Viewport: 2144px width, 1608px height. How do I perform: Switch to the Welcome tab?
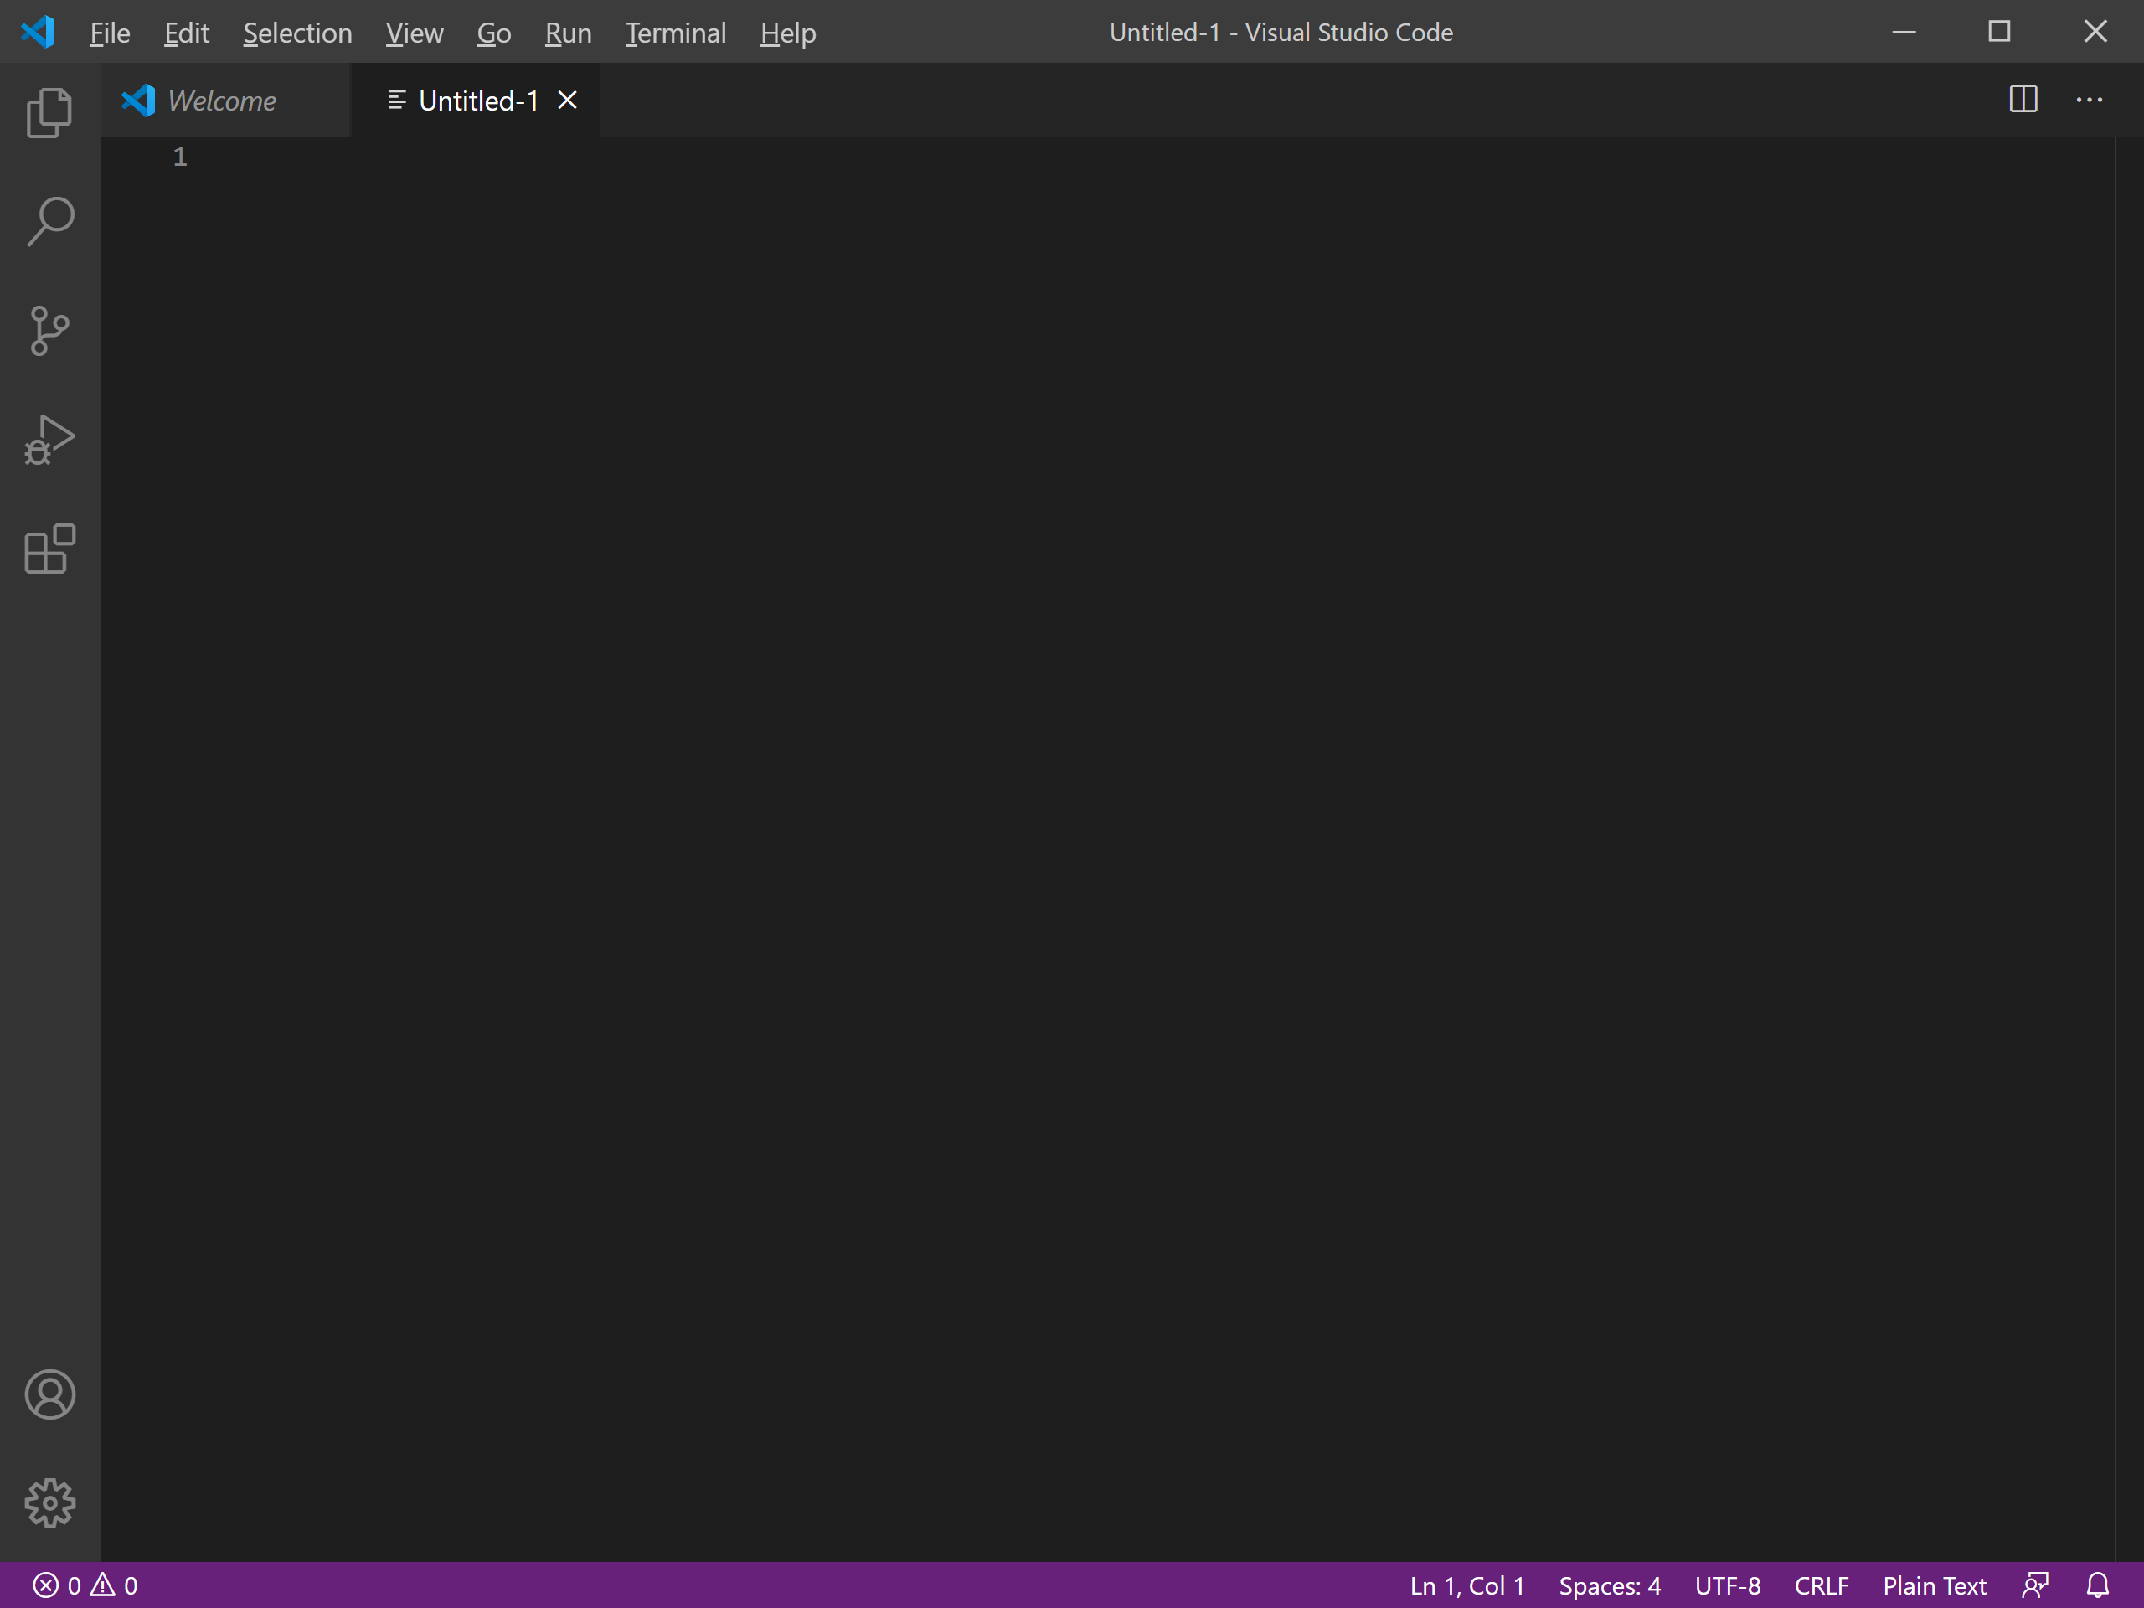[221, 100]
